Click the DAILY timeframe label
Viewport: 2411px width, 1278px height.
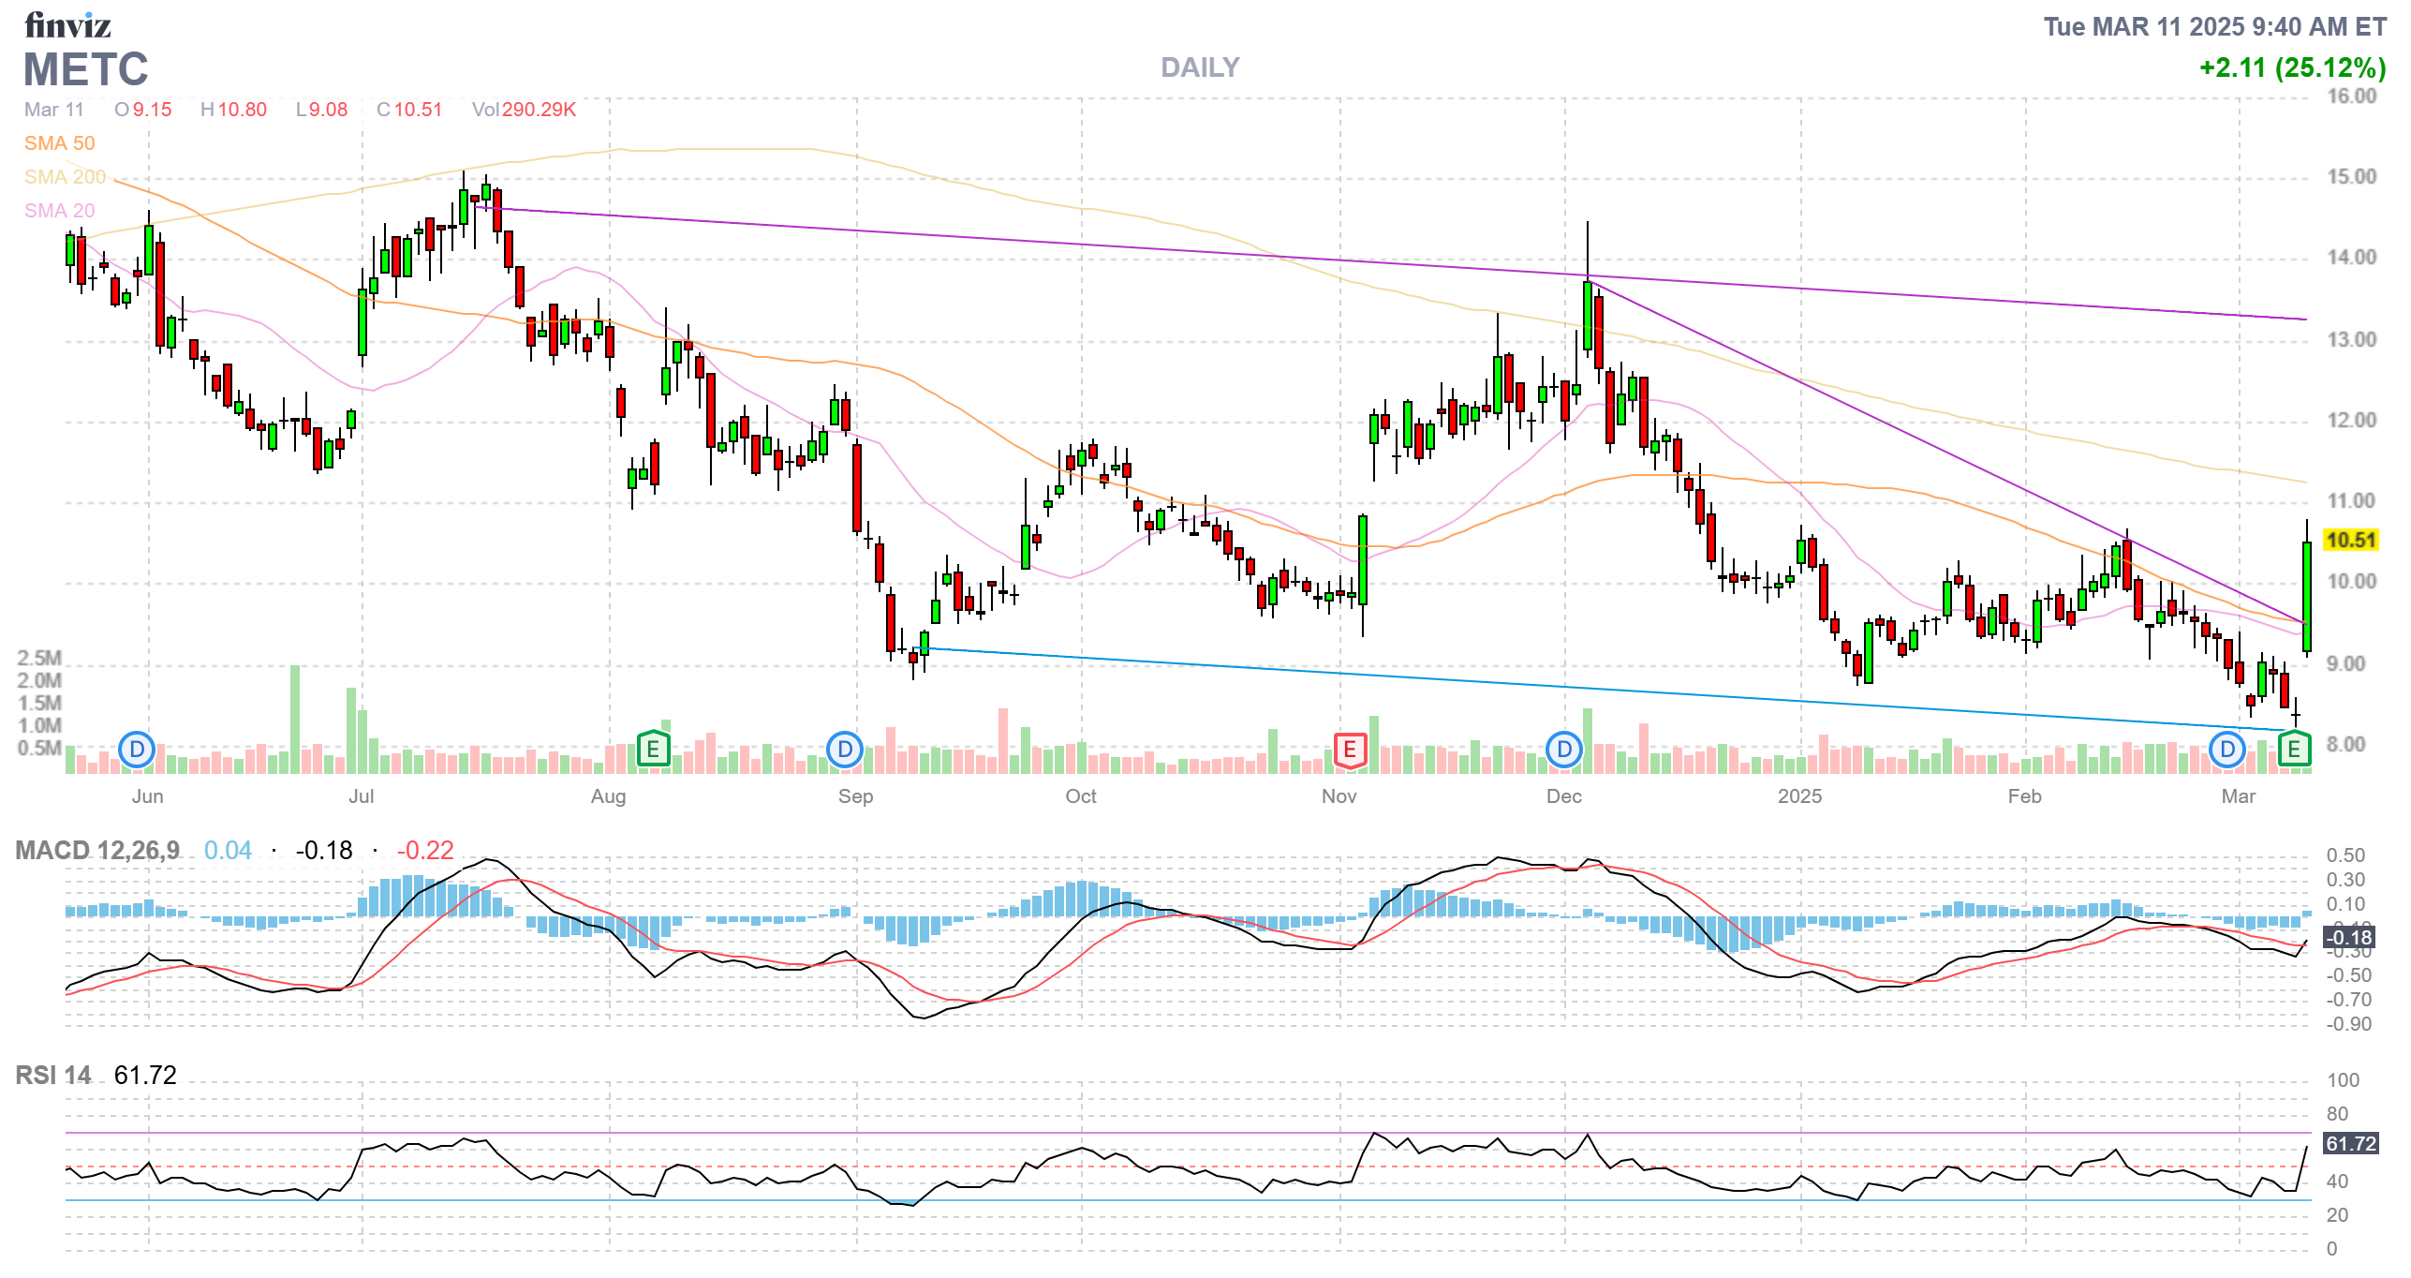1200,67
